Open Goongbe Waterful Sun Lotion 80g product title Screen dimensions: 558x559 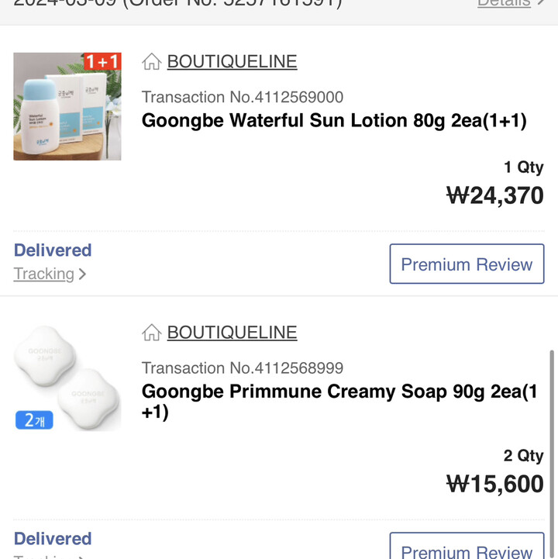point(334,120)
